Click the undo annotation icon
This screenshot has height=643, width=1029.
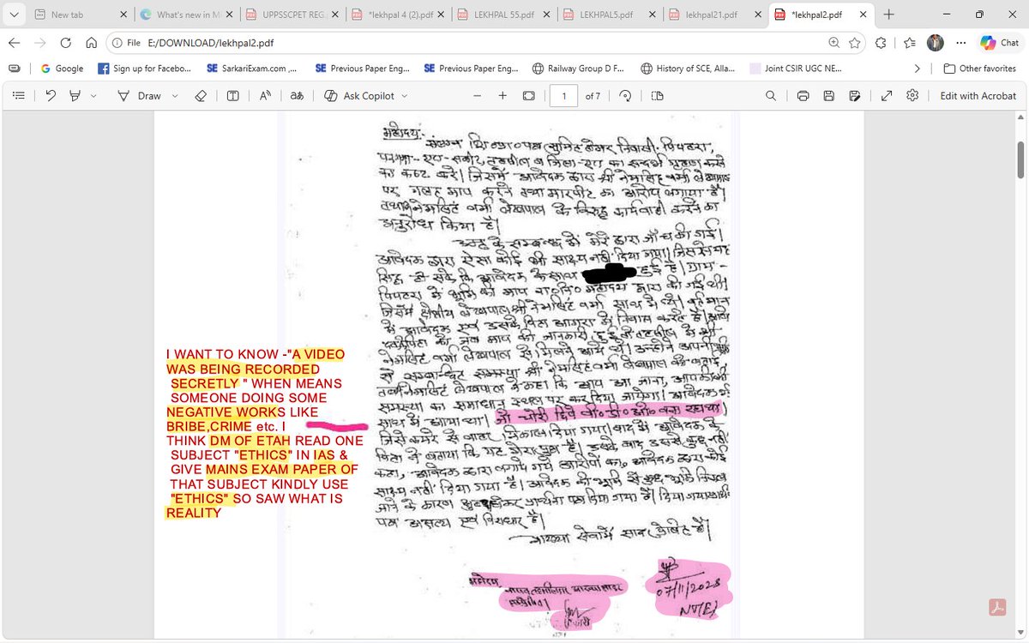click(x=51, y=96)
